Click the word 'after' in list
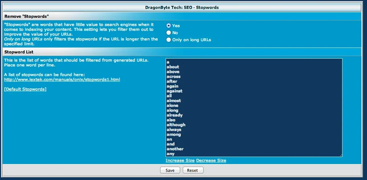The height and width of the screenshot is (180, 367). coord(172,81)
